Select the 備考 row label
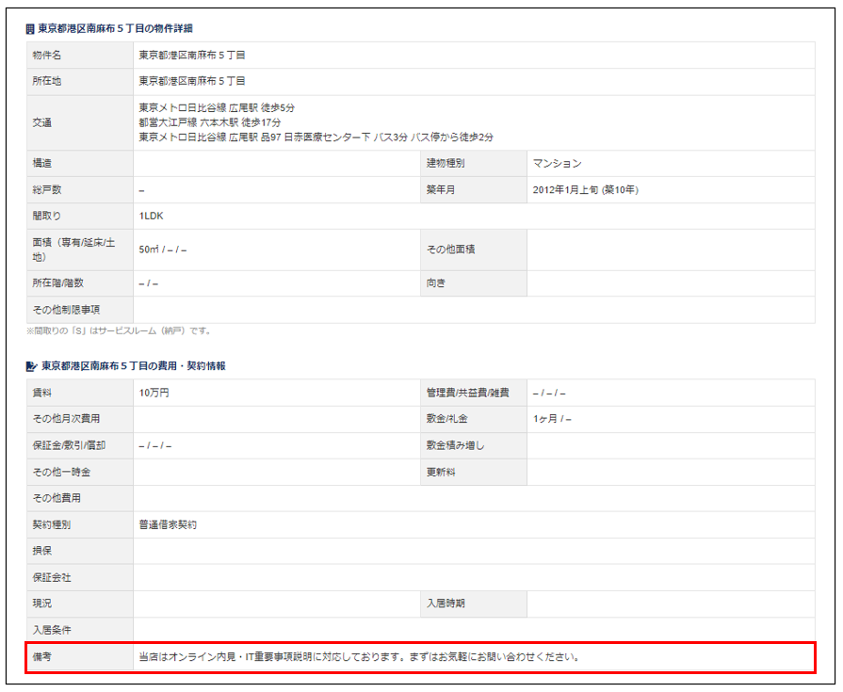The height and width of the screenshot is (692, 843). point(41,656)
